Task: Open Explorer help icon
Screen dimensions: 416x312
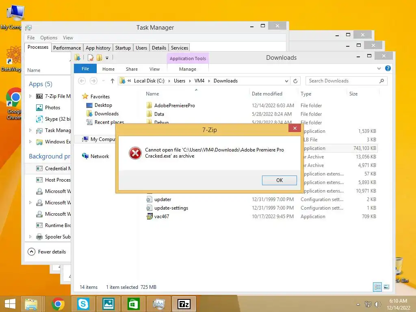Action: tap(388, 68)
